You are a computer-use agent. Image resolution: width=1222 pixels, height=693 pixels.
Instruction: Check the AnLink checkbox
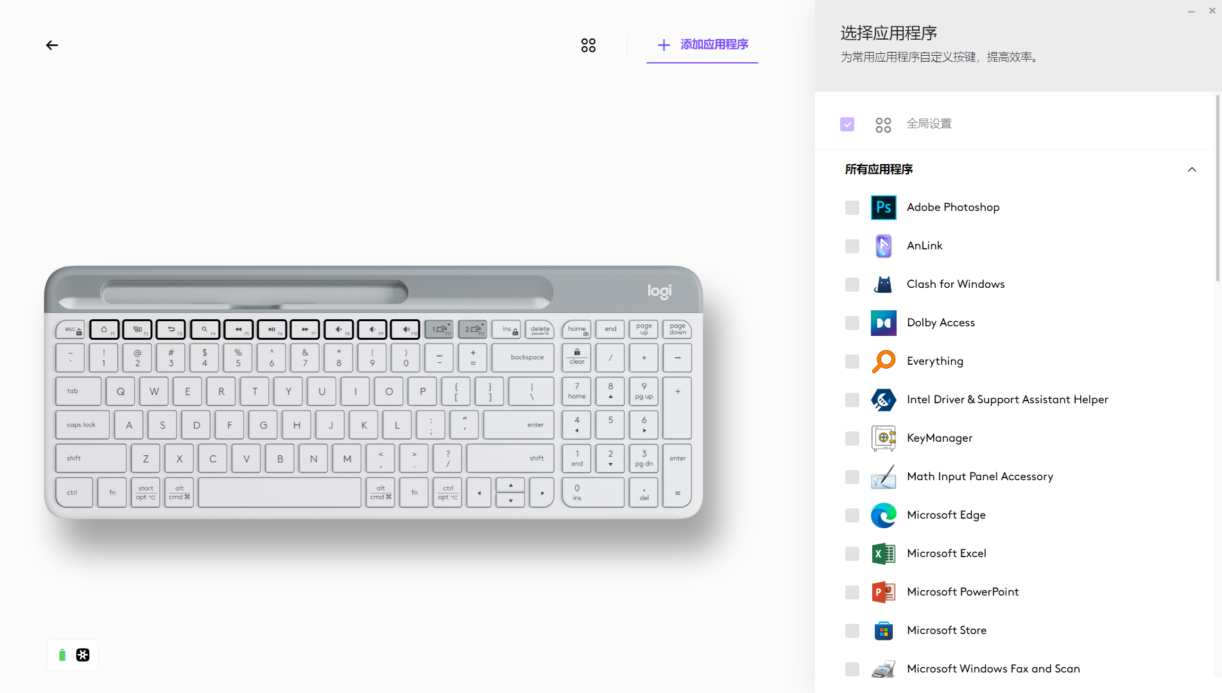pyautogui.click(x=852, y=246)
